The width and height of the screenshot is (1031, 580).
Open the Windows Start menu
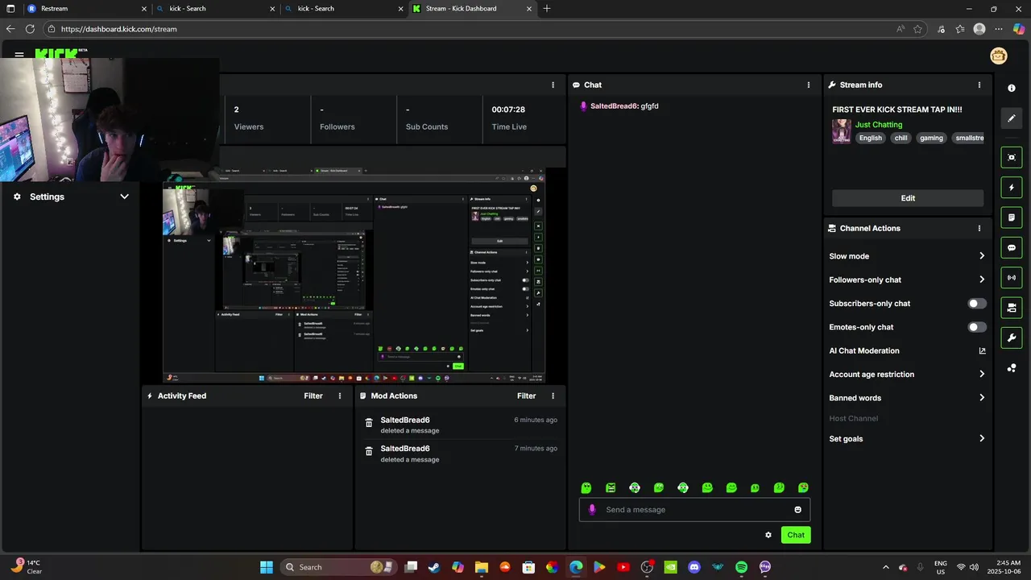(267, 567)
